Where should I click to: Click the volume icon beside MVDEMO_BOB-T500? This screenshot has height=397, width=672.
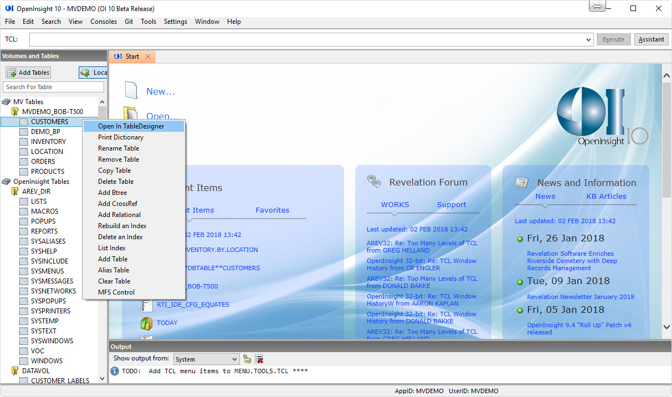tap(16, 112)
